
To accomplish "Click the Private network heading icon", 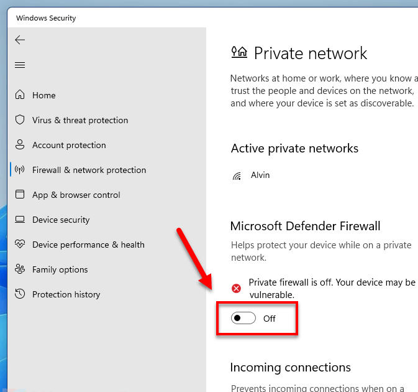I will pyautogui.click(x=239, y=52).
